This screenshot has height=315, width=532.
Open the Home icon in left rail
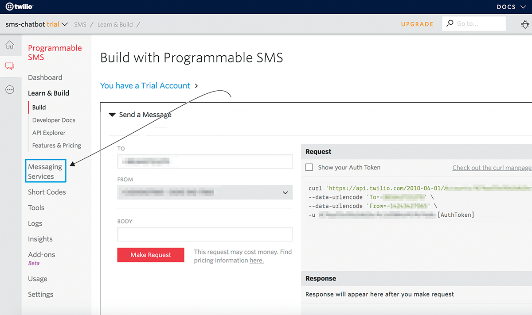(9, 45)
